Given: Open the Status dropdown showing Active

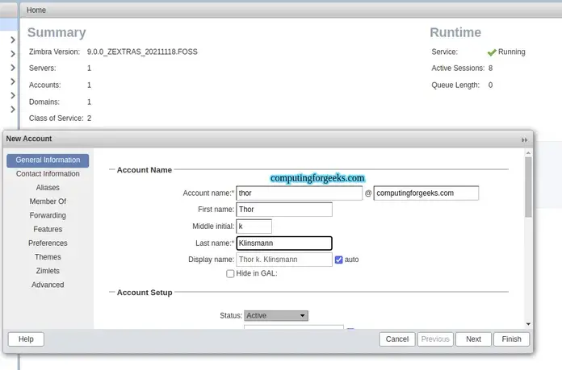Looking at the screenshot, I should click(276, 316).
